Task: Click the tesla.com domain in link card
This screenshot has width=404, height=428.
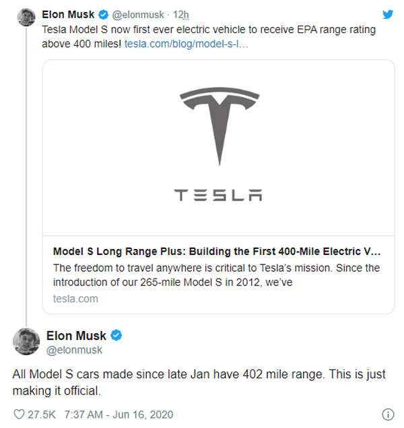Action: click(x=75, y=299)
